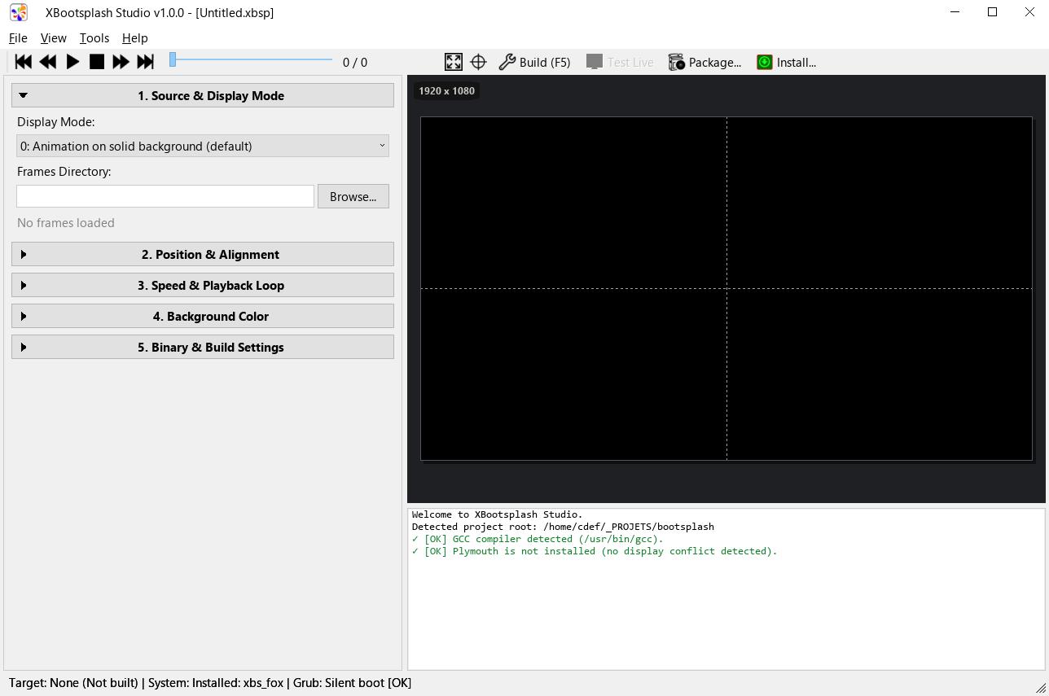Click the window resize grip icon
Image resolution: width=1049 pixels, height=696 pixels.
pyautogui.click(x=1040, y=687)
